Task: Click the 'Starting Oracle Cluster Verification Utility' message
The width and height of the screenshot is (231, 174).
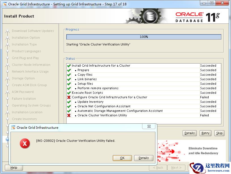Action: click(98, 45)
